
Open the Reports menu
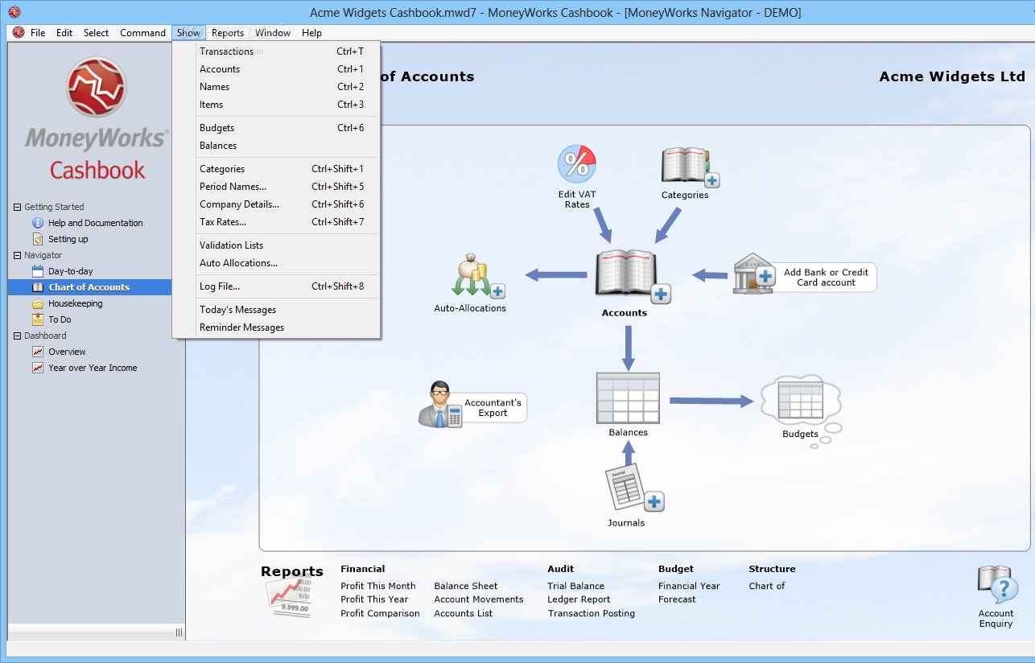point(228,33)
